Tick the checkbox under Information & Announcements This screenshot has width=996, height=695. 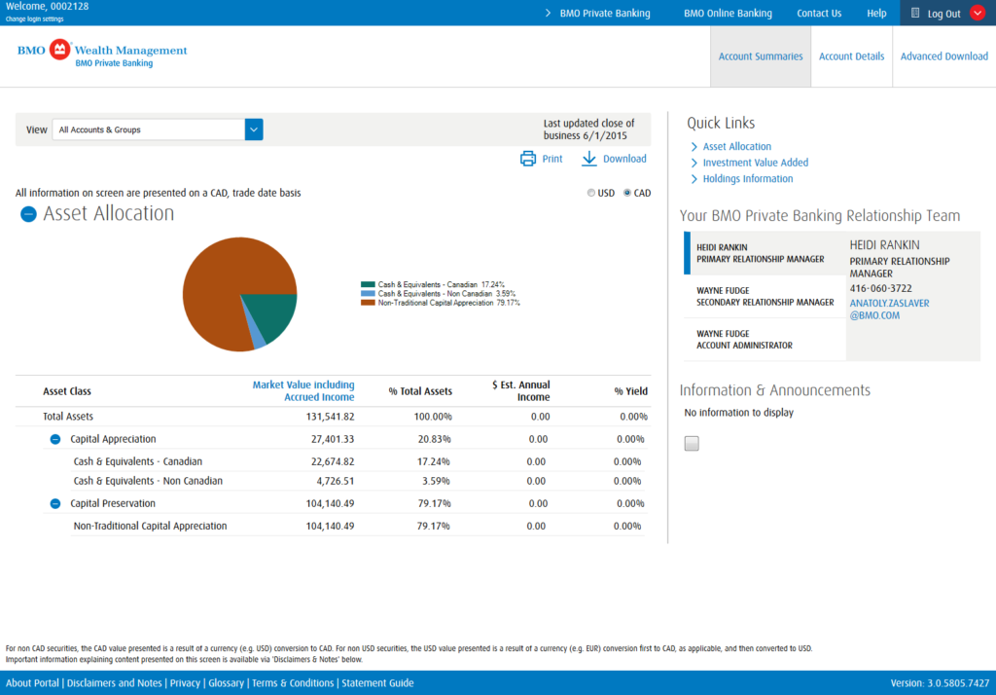coord(692,443)
